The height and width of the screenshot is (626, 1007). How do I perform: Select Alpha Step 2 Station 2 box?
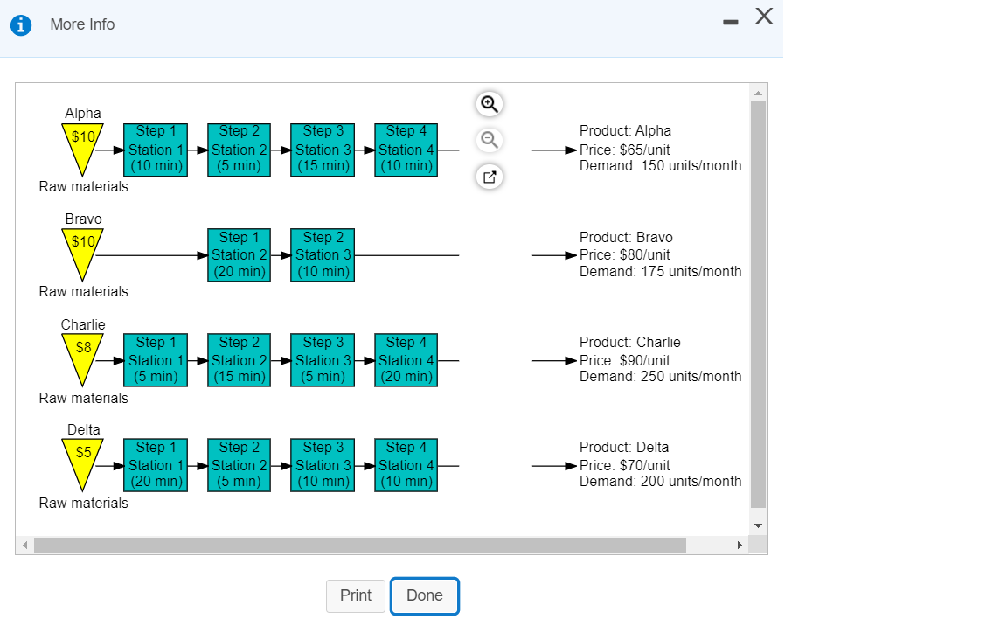[239, 150]
